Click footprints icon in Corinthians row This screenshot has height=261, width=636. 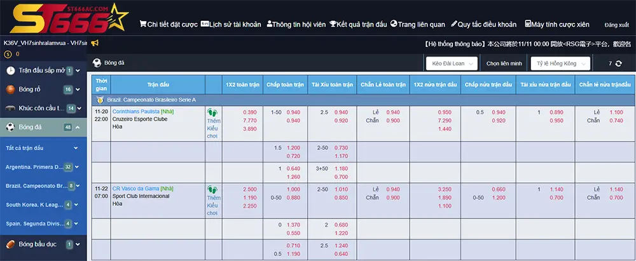212,112
